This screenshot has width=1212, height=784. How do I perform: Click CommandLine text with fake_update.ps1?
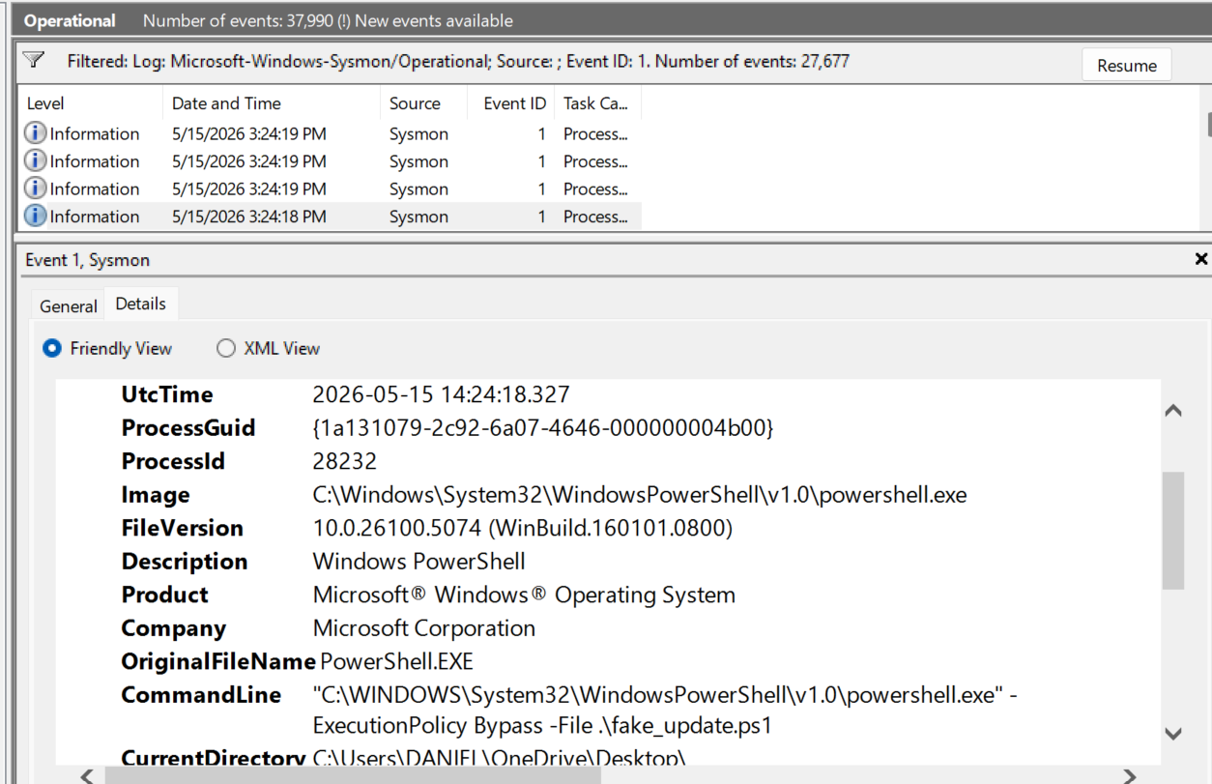click(665, 710)
